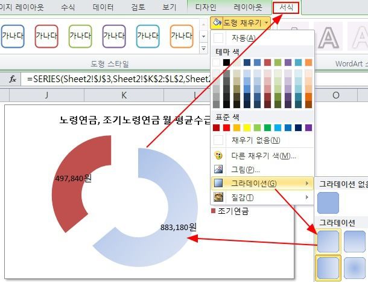Screen dimensions: 368x282
Task: Expand the 도형 채우기 dropdown arrow
Action: (x=267, y=23)
